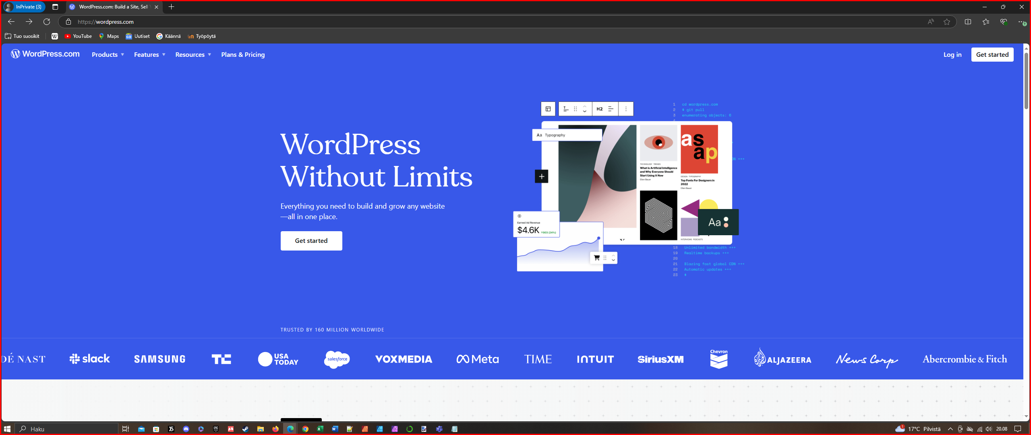Open YouTube bookmark in favorites bar
The width and height of the screenshot is (1031, 435).
(78, 36)
